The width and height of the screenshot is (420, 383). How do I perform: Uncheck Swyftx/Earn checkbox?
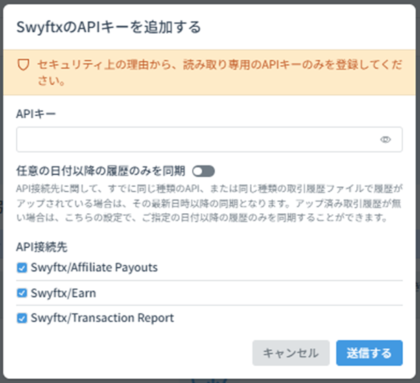(x=22, y=293)
